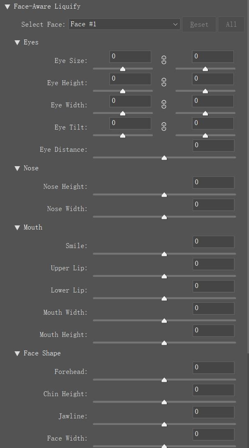
Task: Collapse the Nose section
Action: pyautogui.click(x=17, y=168)
